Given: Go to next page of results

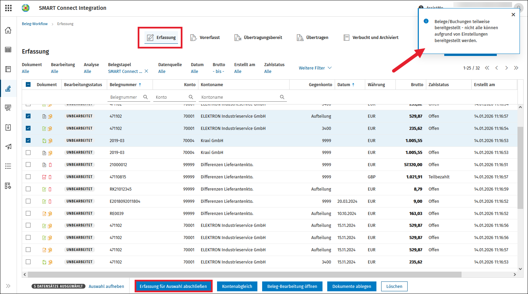Looking at the screenshot, I should pyautogui.click(x=506, y=68).
